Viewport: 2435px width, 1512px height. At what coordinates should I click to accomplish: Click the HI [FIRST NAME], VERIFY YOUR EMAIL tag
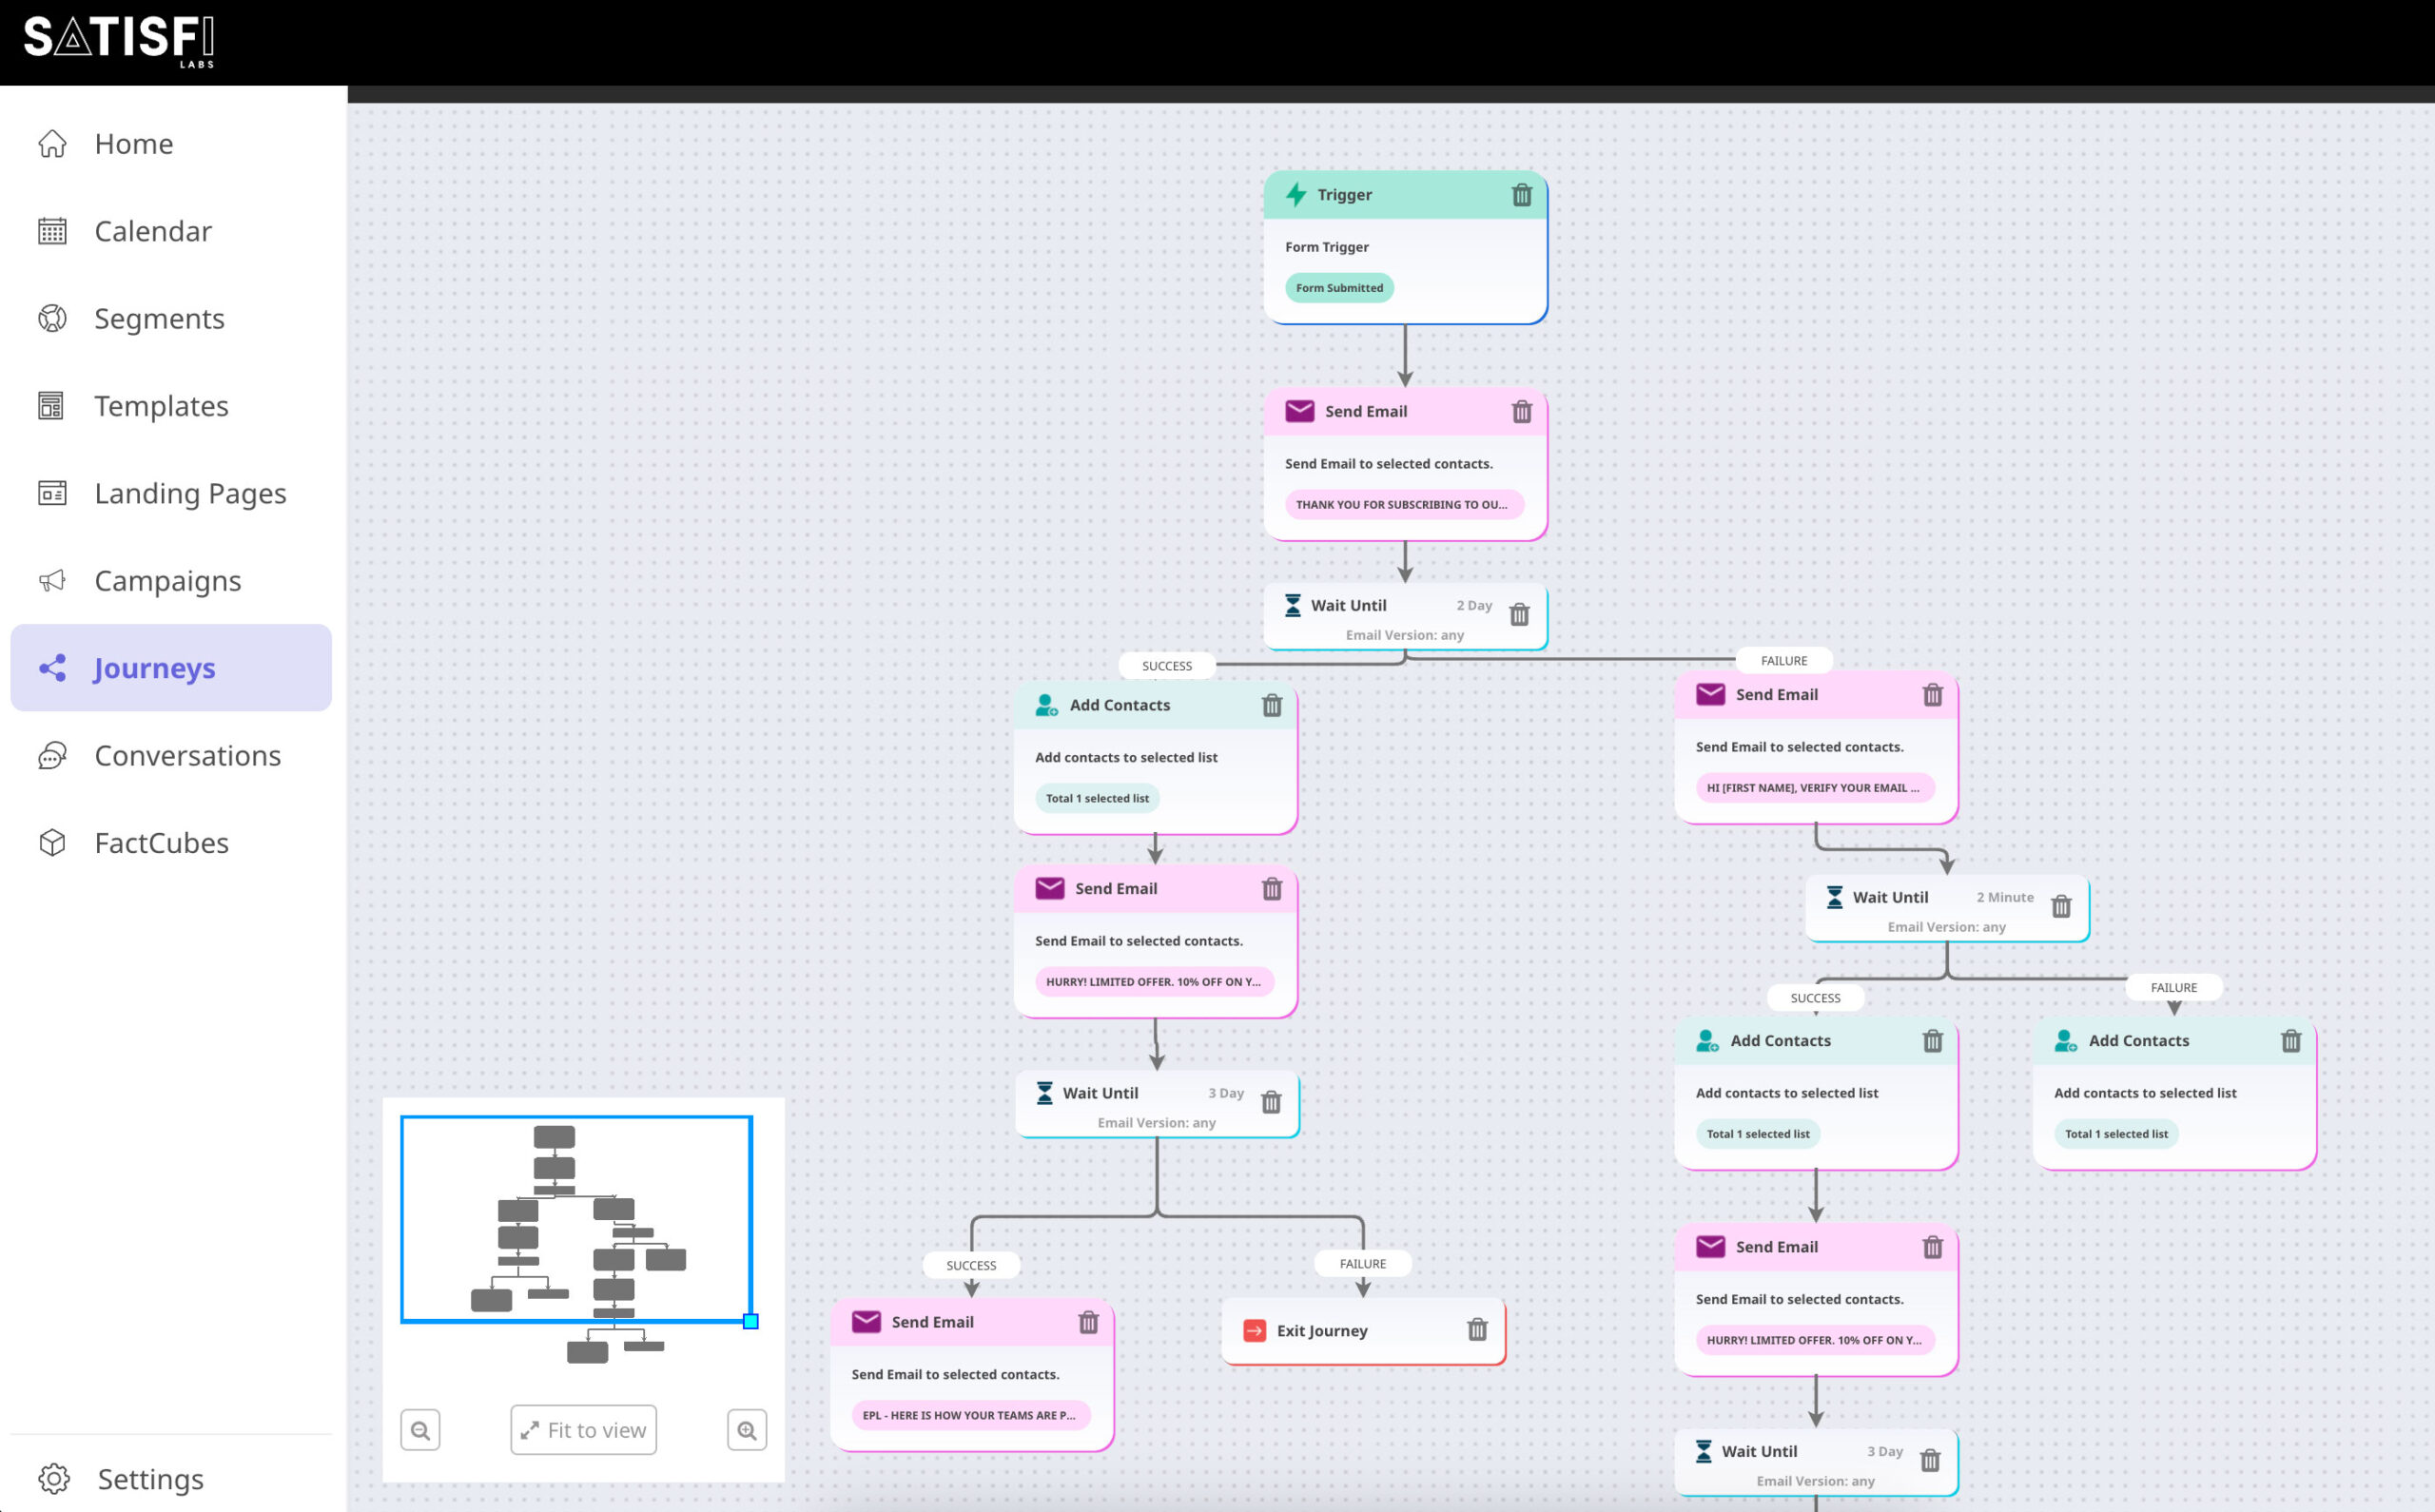click(1814, 788)
